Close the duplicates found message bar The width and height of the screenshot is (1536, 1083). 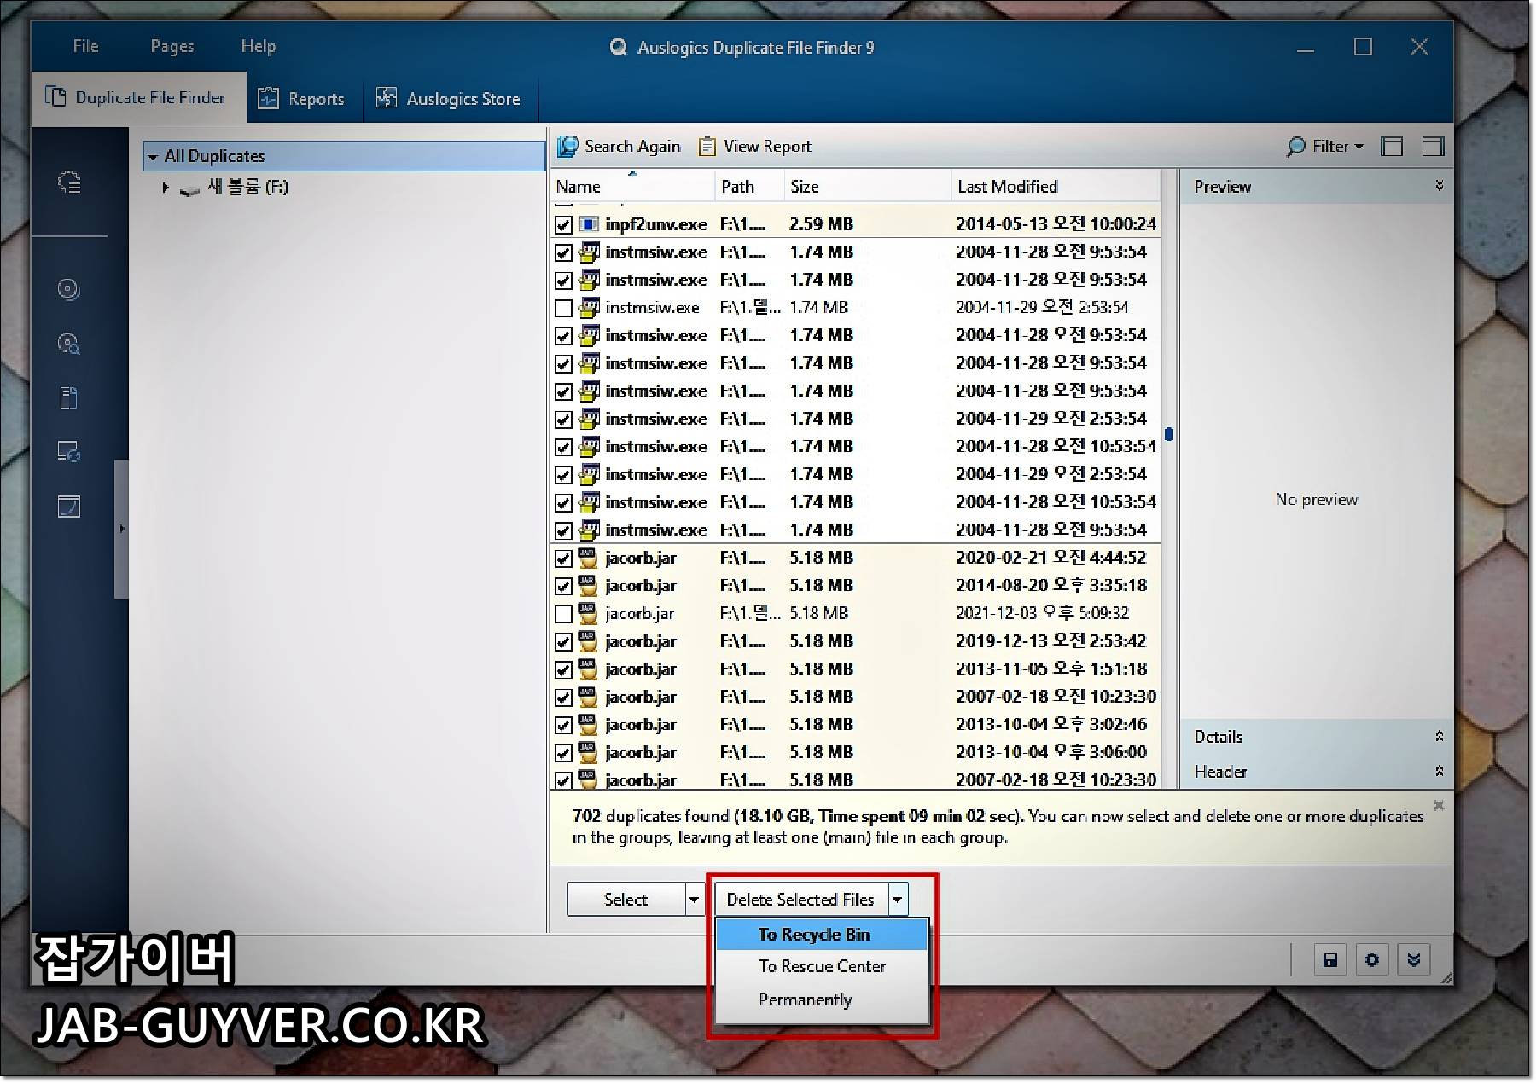pyautogui.click(x=1439, y=805)
